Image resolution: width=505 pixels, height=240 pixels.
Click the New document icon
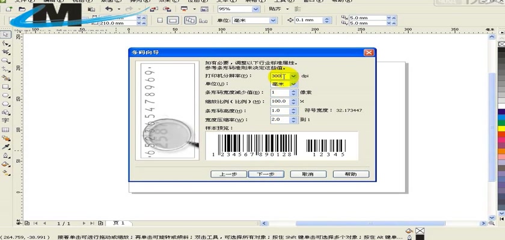pyautogui.click(x=9, y=9)
